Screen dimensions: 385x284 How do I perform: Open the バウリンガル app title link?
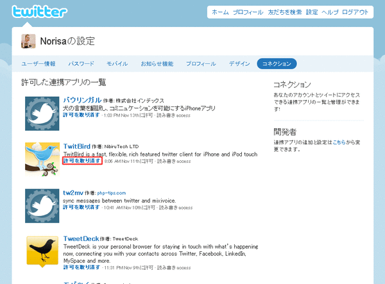(82, 100)
